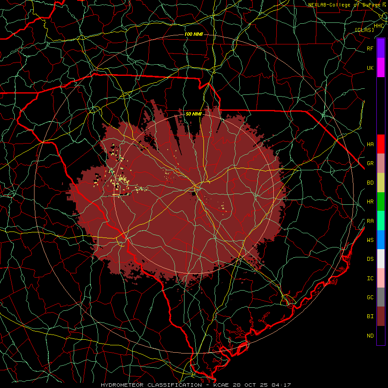Click the "UK" legend label
The image size is (388, 388).
370,68
